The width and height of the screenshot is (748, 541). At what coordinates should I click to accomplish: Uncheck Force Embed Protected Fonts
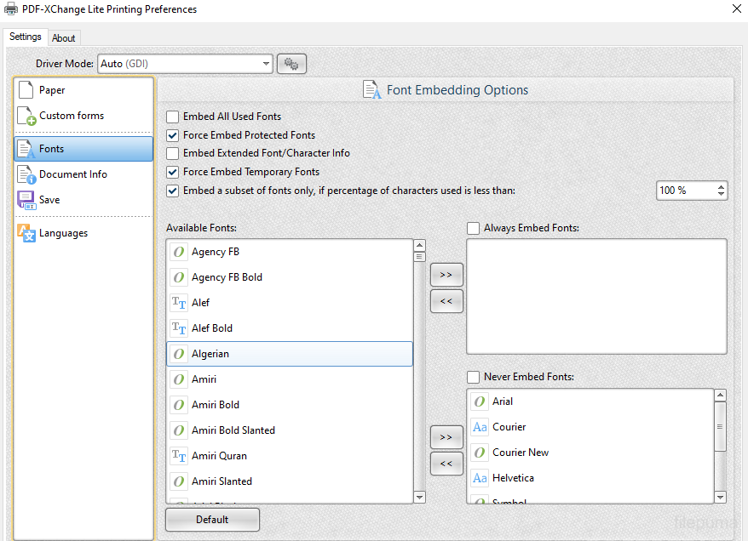(x=173, y=135)
